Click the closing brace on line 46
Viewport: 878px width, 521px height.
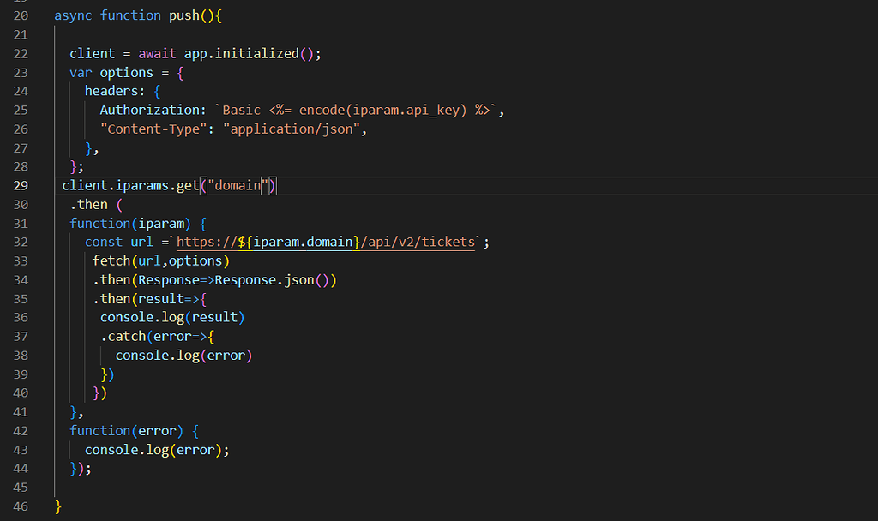point(57,506)
